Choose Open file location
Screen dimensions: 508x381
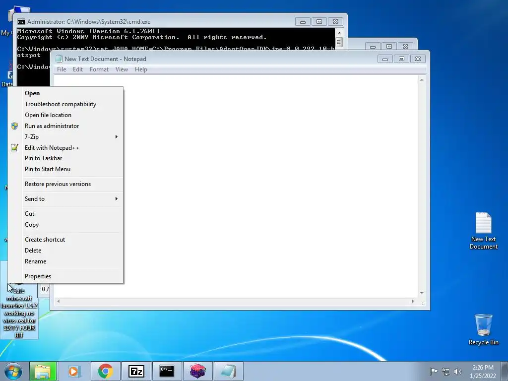coord(65,115)
